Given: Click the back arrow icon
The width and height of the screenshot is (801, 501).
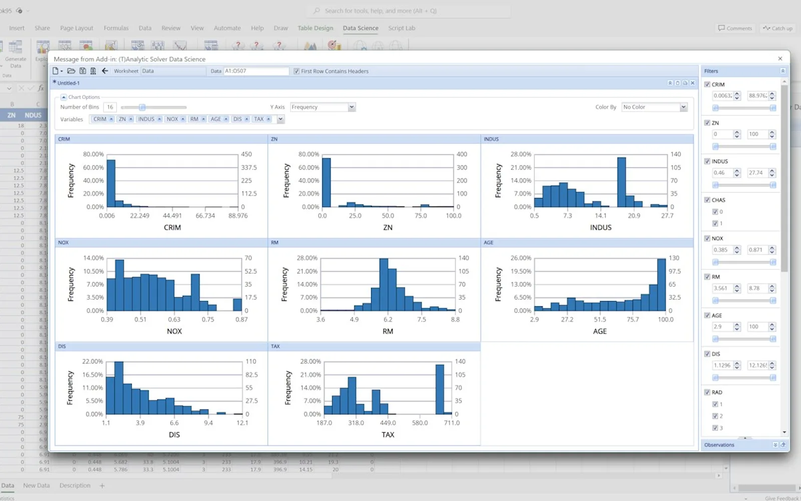Looking at the screenshot, I should (105, 71).
